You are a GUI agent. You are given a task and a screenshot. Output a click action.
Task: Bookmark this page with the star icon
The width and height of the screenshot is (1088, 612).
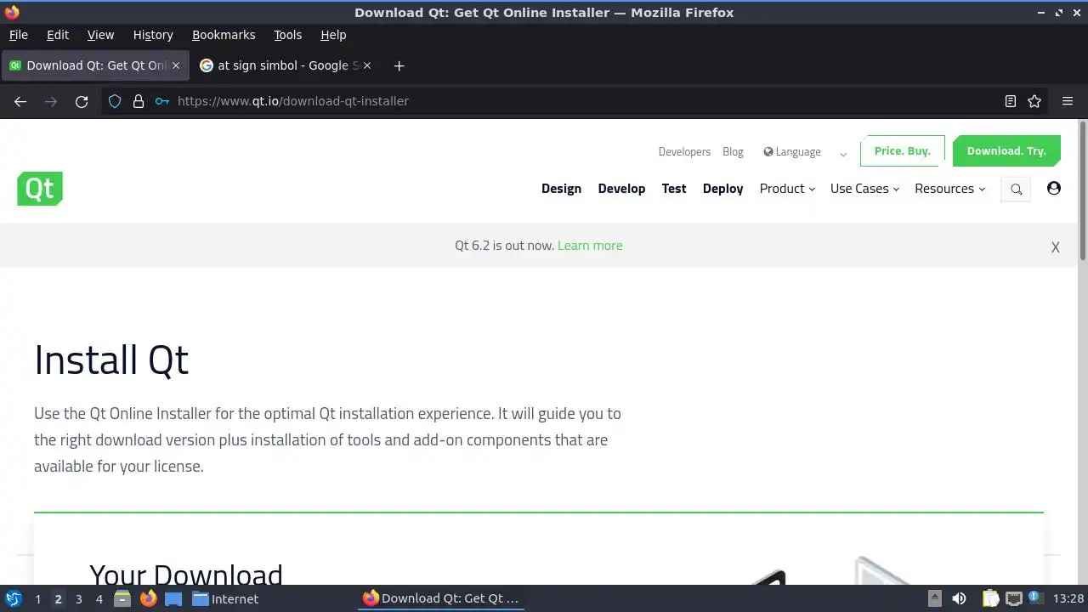coord(1034,101)
